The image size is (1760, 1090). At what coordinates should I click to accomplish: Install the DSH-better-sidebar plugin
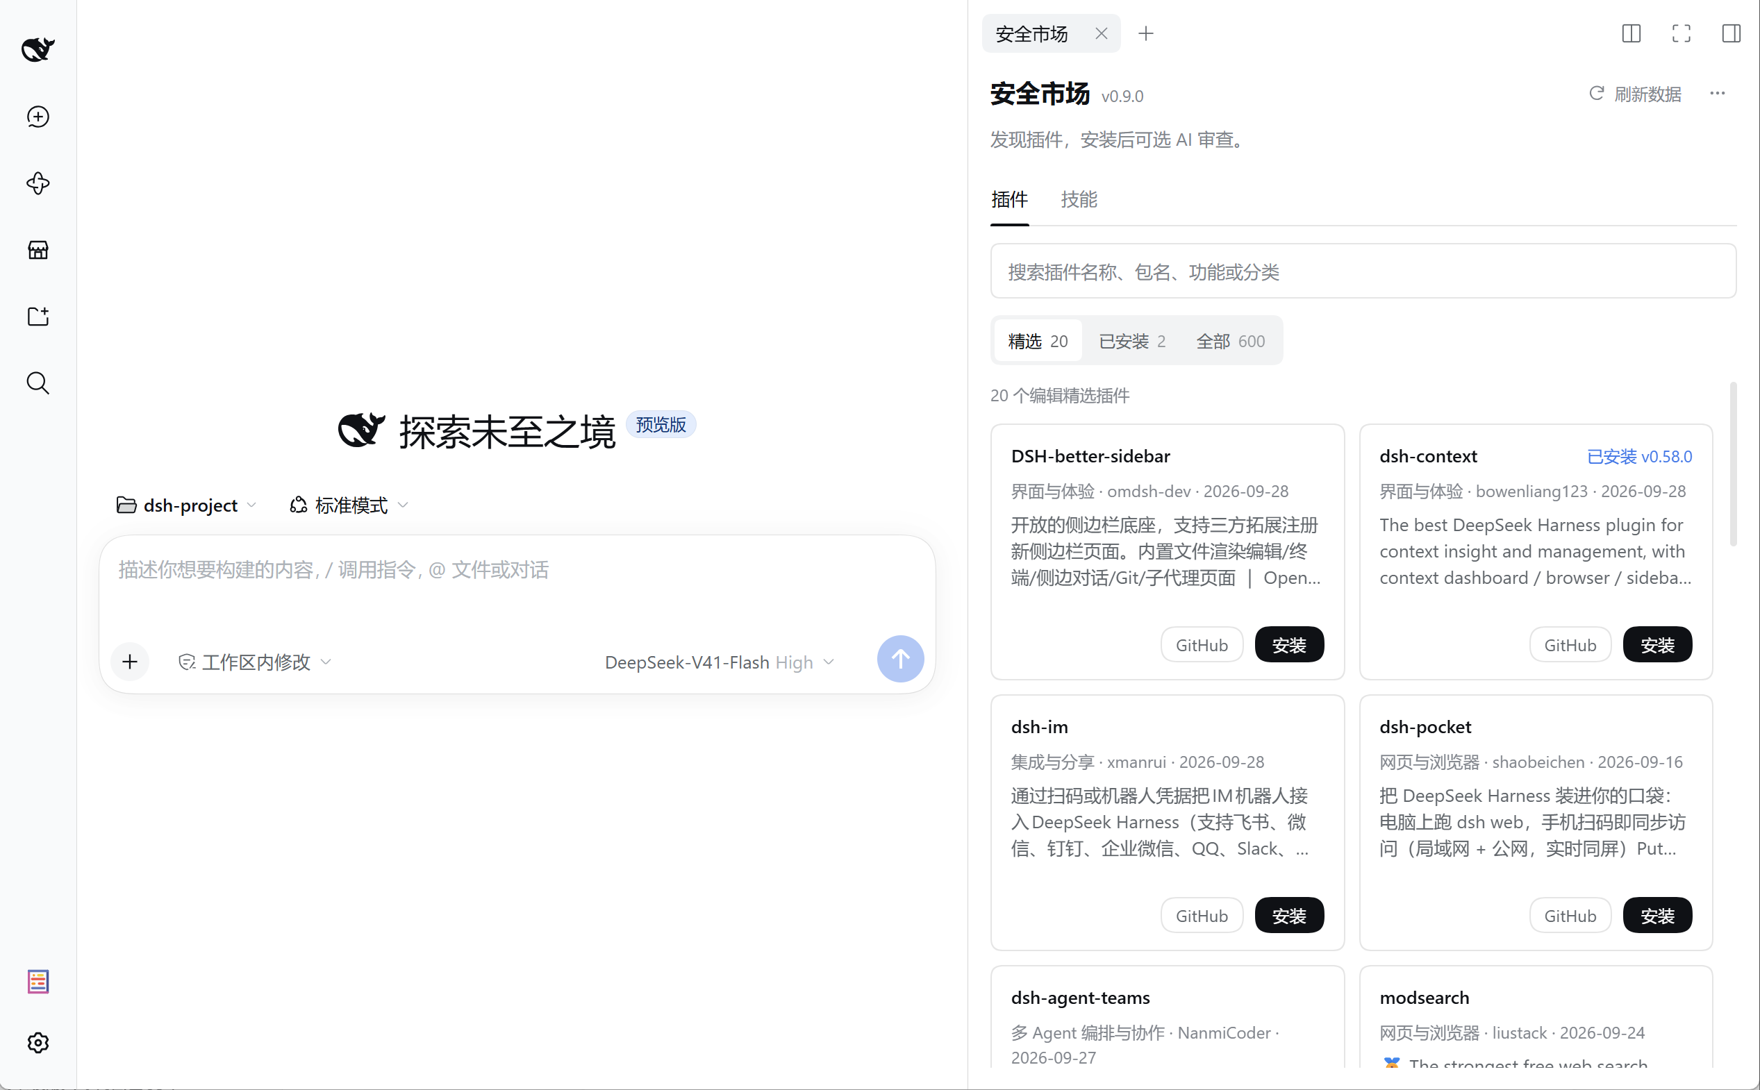coord(1288,644)
